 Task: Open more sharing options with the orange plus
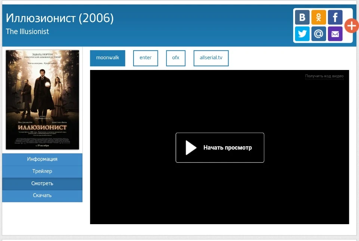(352, 26)
